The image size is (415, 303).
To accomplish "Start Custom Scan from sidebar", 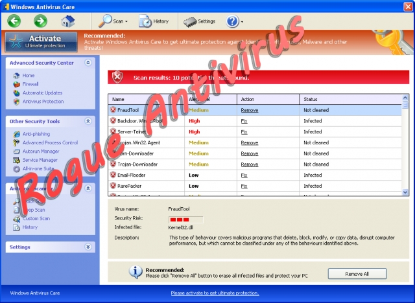I will (36, 219).
